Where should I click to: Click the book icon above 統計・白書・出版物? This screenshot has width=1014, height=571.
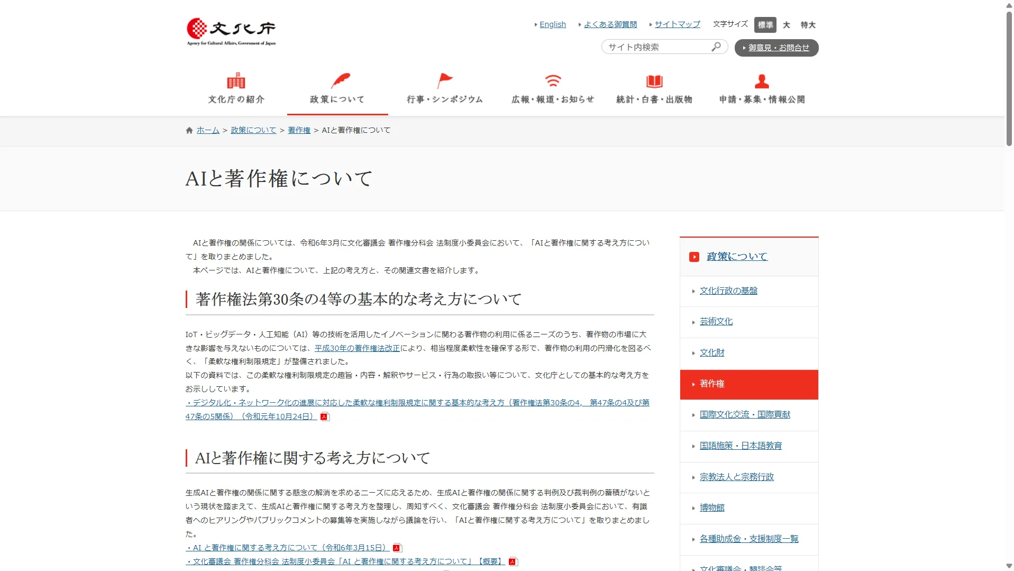pyautogui.click(x=654, y=81)
